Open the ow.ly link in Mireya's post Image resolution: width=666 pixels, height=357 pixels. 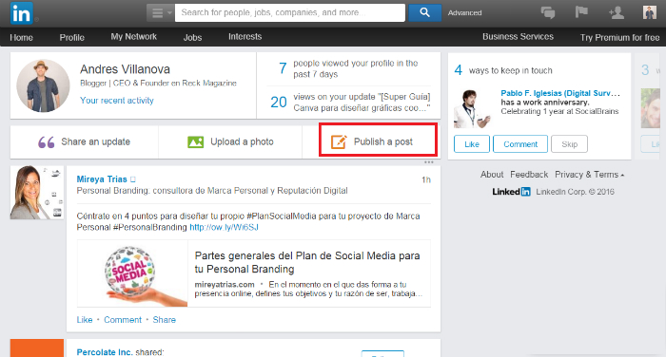[224, 227]
